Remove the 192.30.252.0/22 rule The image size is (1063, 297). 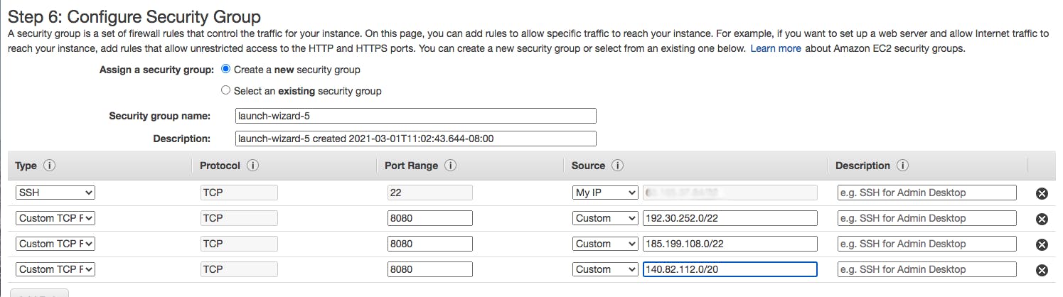[1042, 219]
